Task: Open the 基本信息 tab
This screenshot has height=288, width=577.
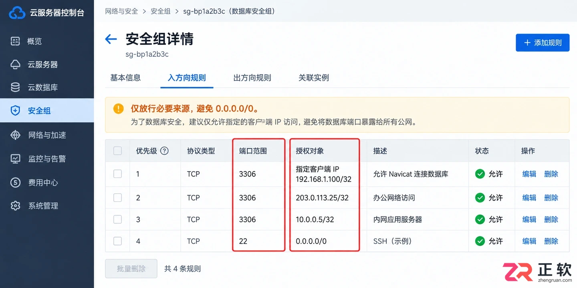Action: click(125, 78)
